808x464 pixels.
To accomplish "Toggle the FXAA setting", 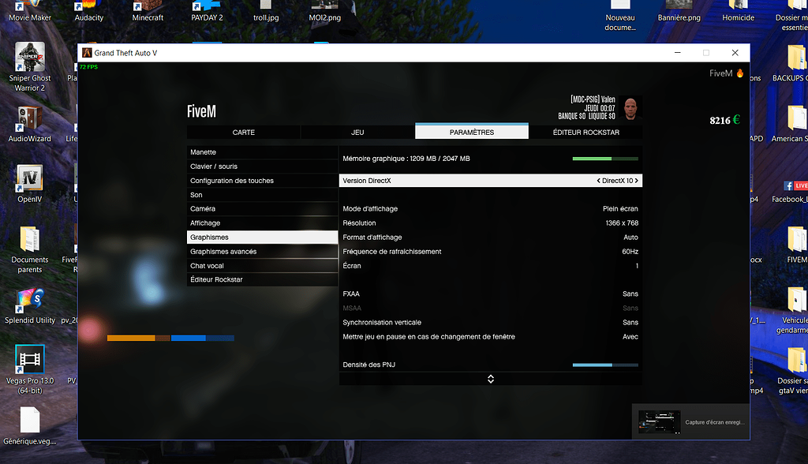I will tap(491, 294).
